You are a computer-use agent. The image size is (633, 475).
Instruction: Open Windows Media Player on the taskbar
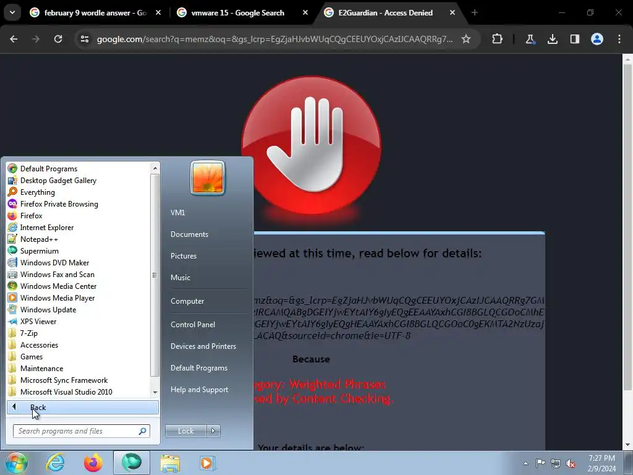208,463
